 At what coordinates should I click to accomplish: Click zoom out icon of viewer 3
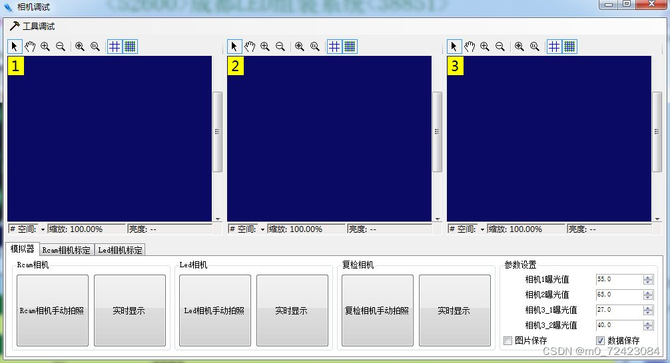pyautogui.click(x=500, y=47)
